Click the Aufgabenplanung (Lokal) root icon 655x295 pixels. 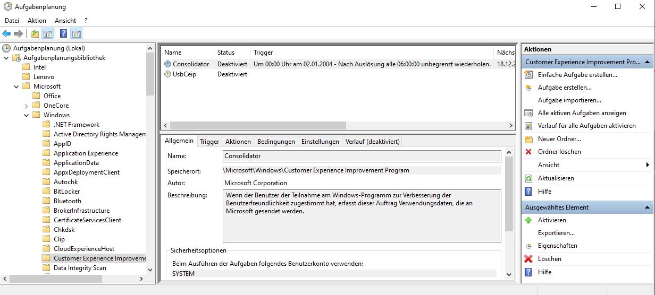click(6, 48)
